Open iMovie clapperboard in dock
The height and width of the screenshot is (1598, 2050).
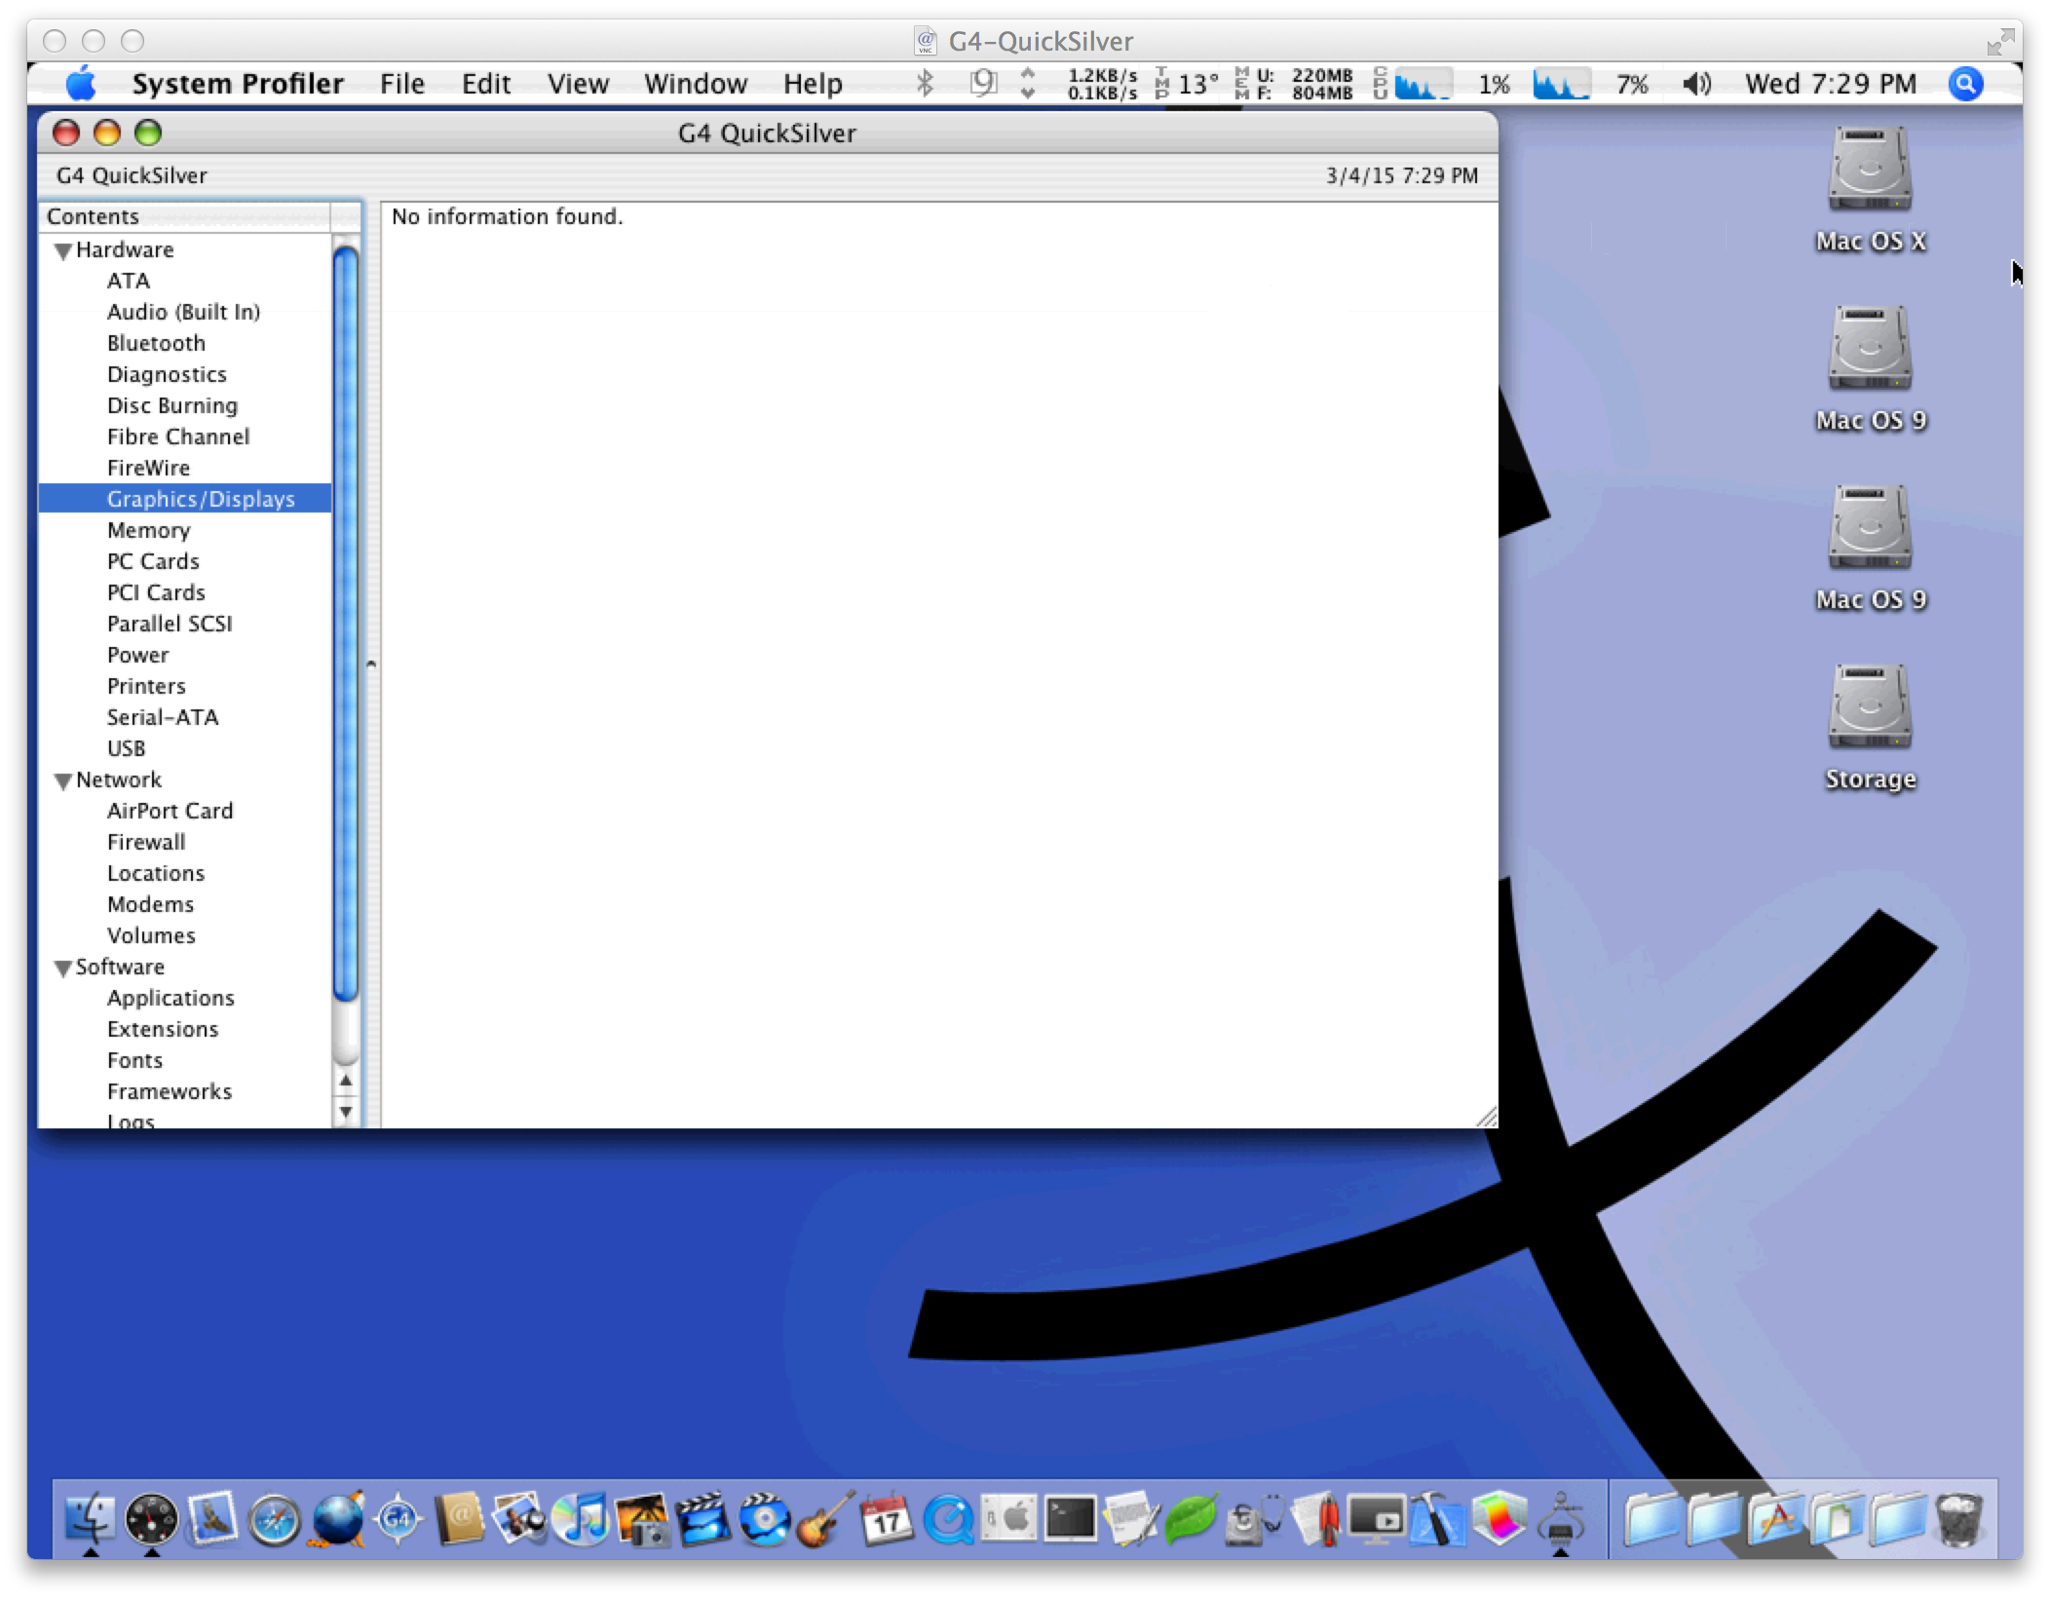point(702,1518)
